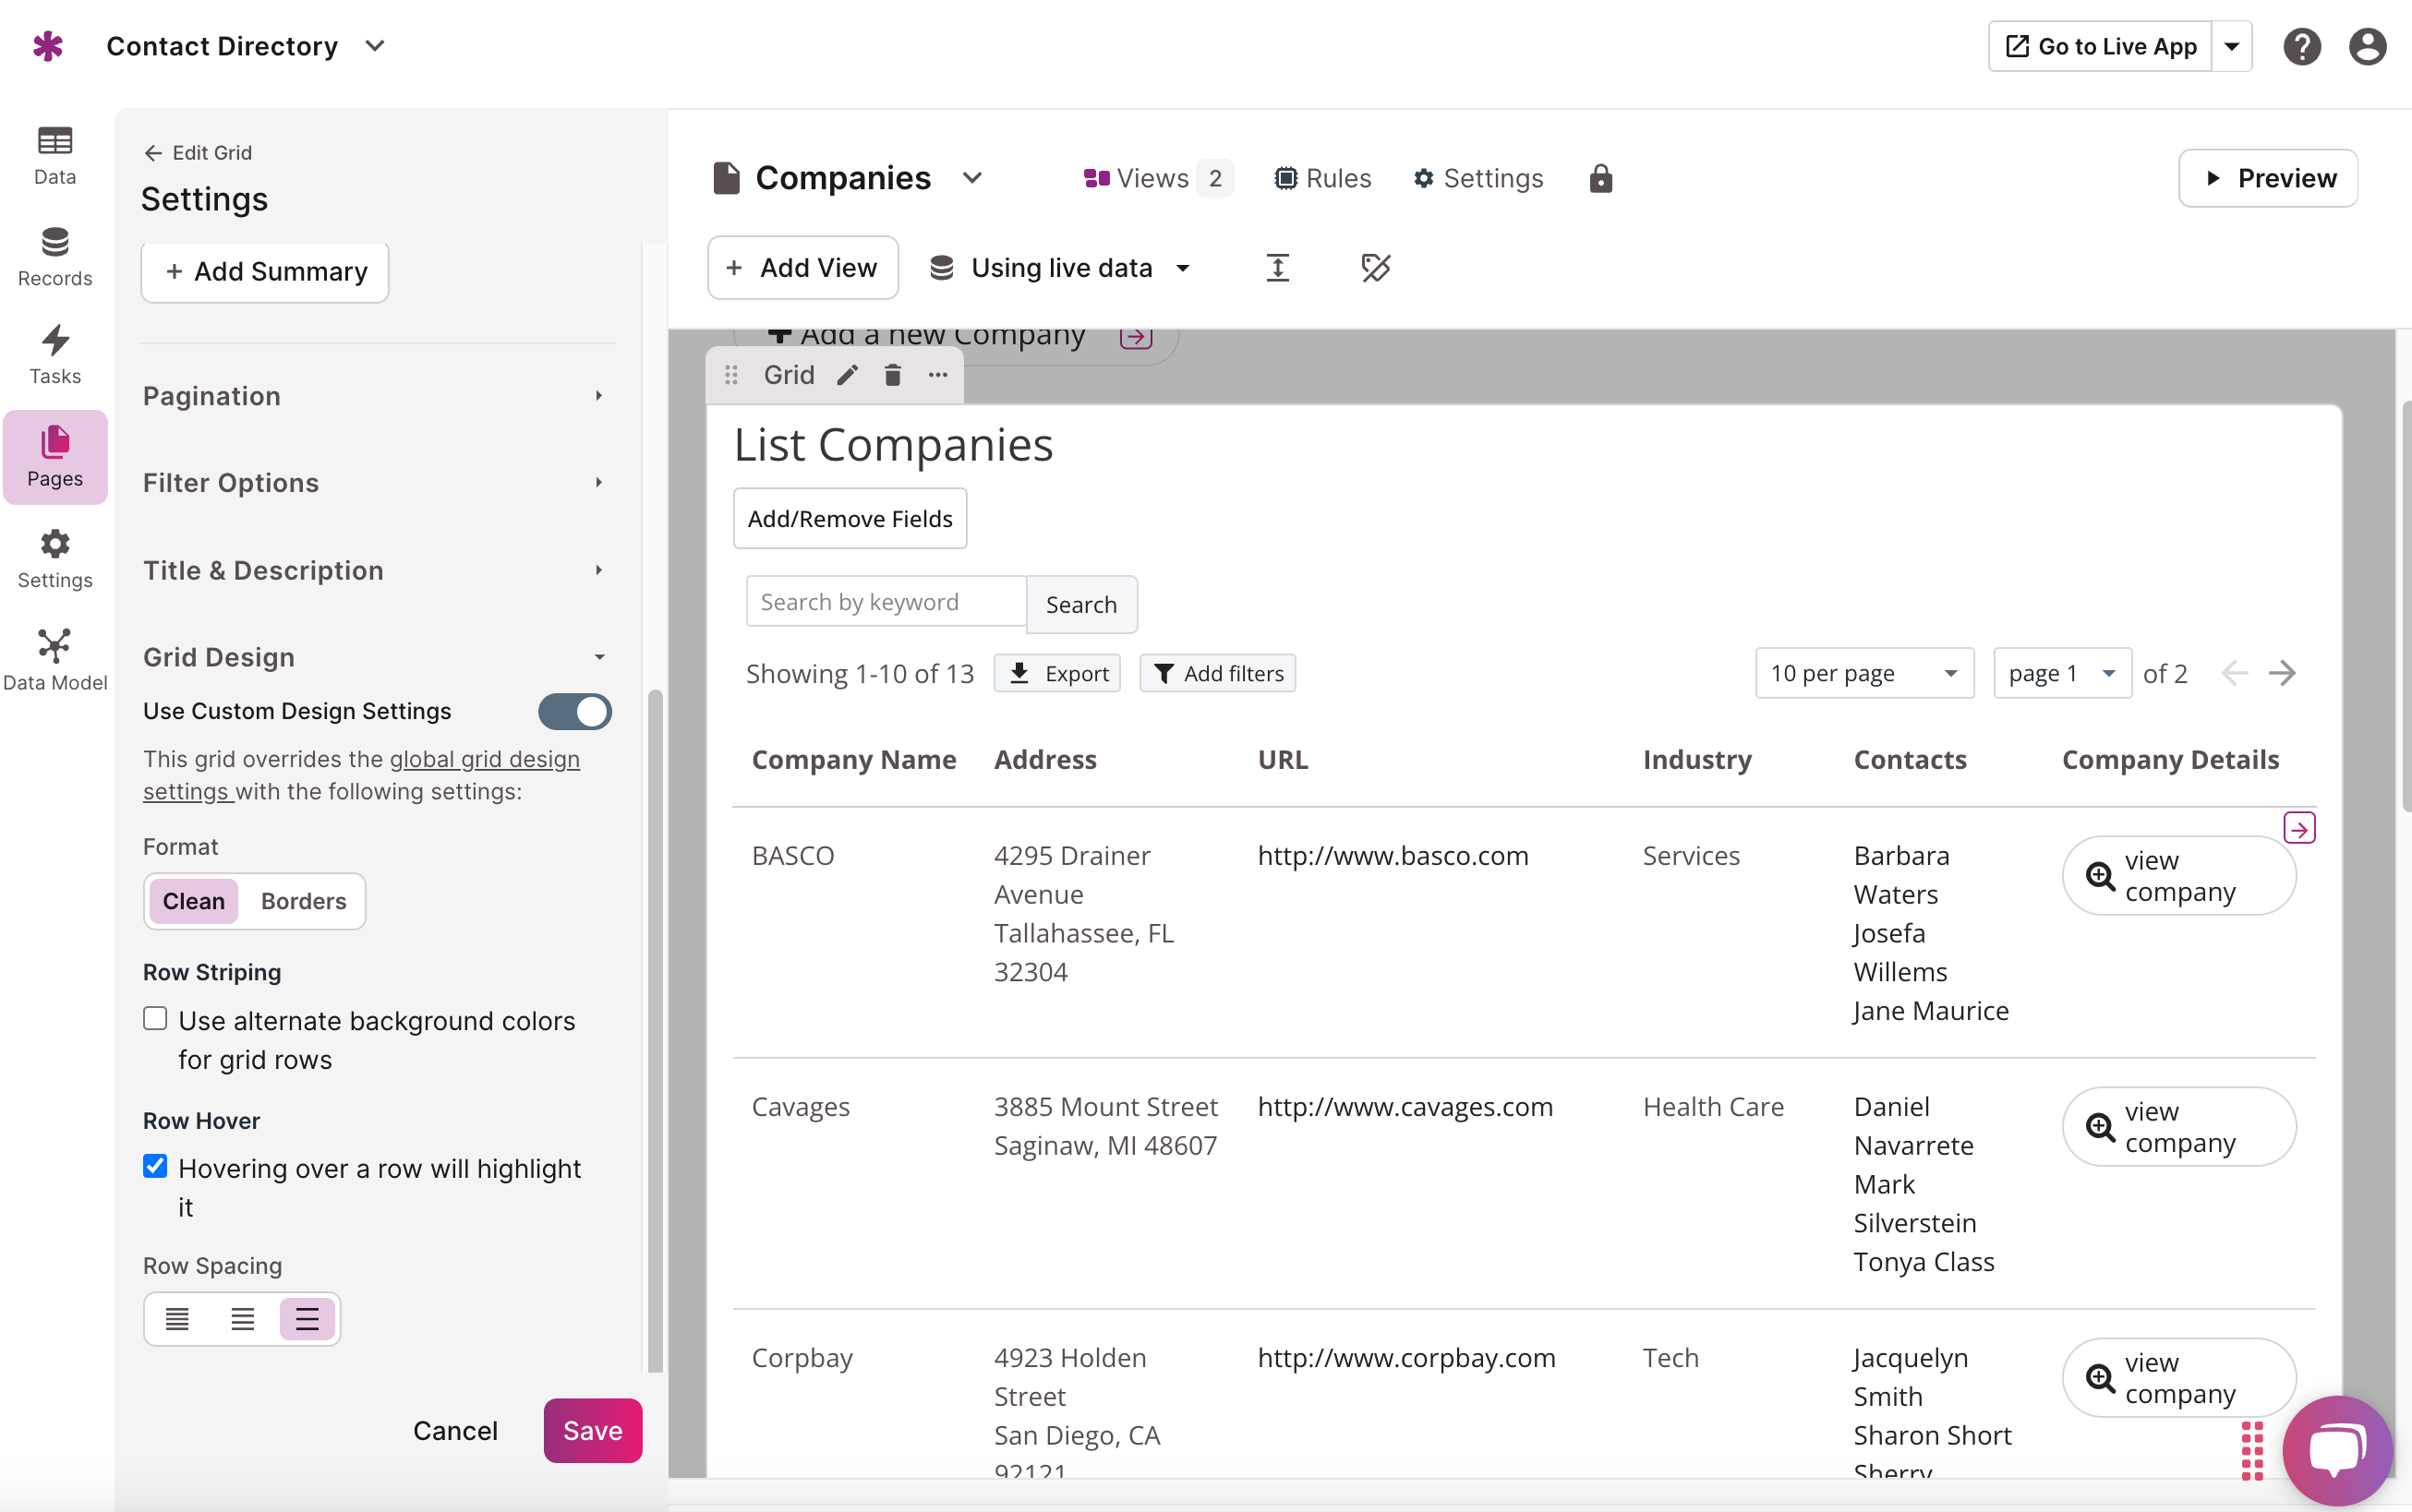Open Using live data dropdown
The height and width of the screenshot is (1512, 2412).
[x=1061, y=268]
